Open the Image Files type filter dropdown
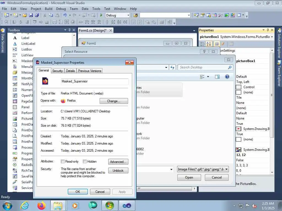This screenshot has height=211, width=282. pos(227,169)
